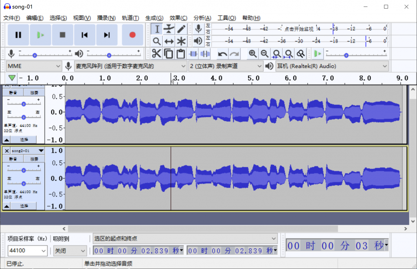
Task: Click the gain slider on song2-01 track
Action: (x=24, y=170)
